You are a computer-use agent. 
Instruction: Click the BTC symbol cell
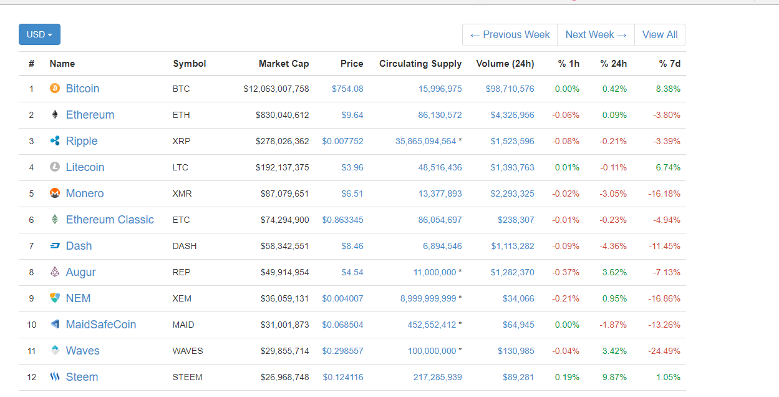point(181,89)
